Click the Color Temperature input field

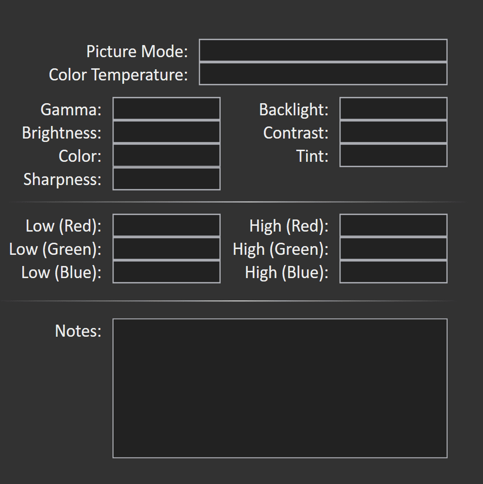[323, 74]
